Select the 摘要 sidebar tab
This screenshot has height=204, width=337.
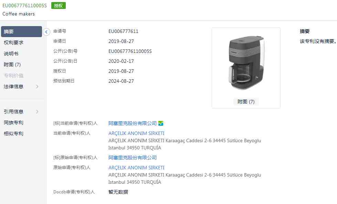click(21, 32)
